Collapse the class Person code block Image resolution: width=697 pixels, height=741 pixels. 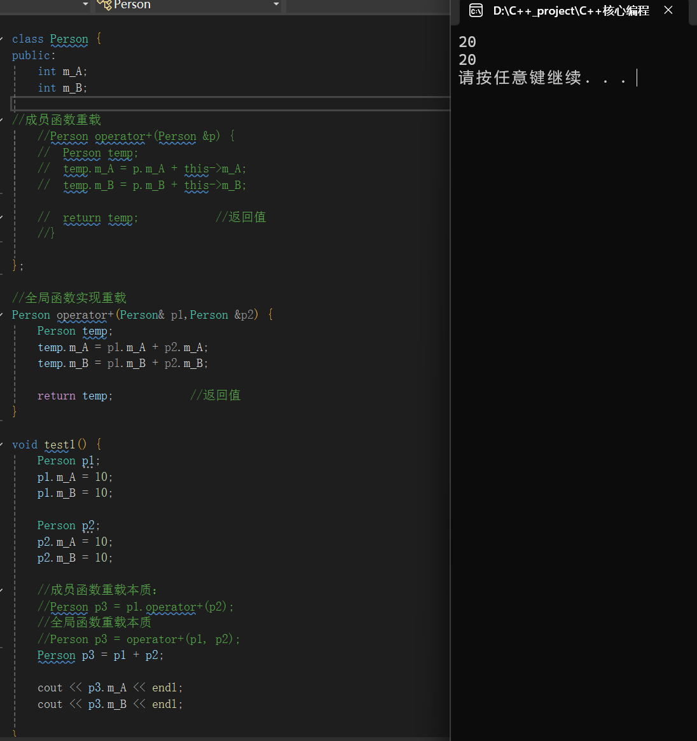(1, 39)
